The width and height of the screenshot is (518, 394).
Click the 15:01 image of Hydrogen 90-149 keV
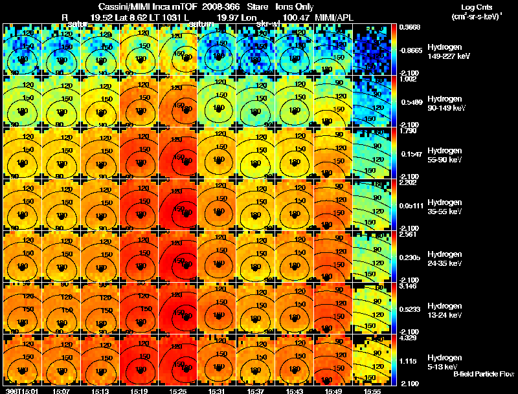coord(23,102)
